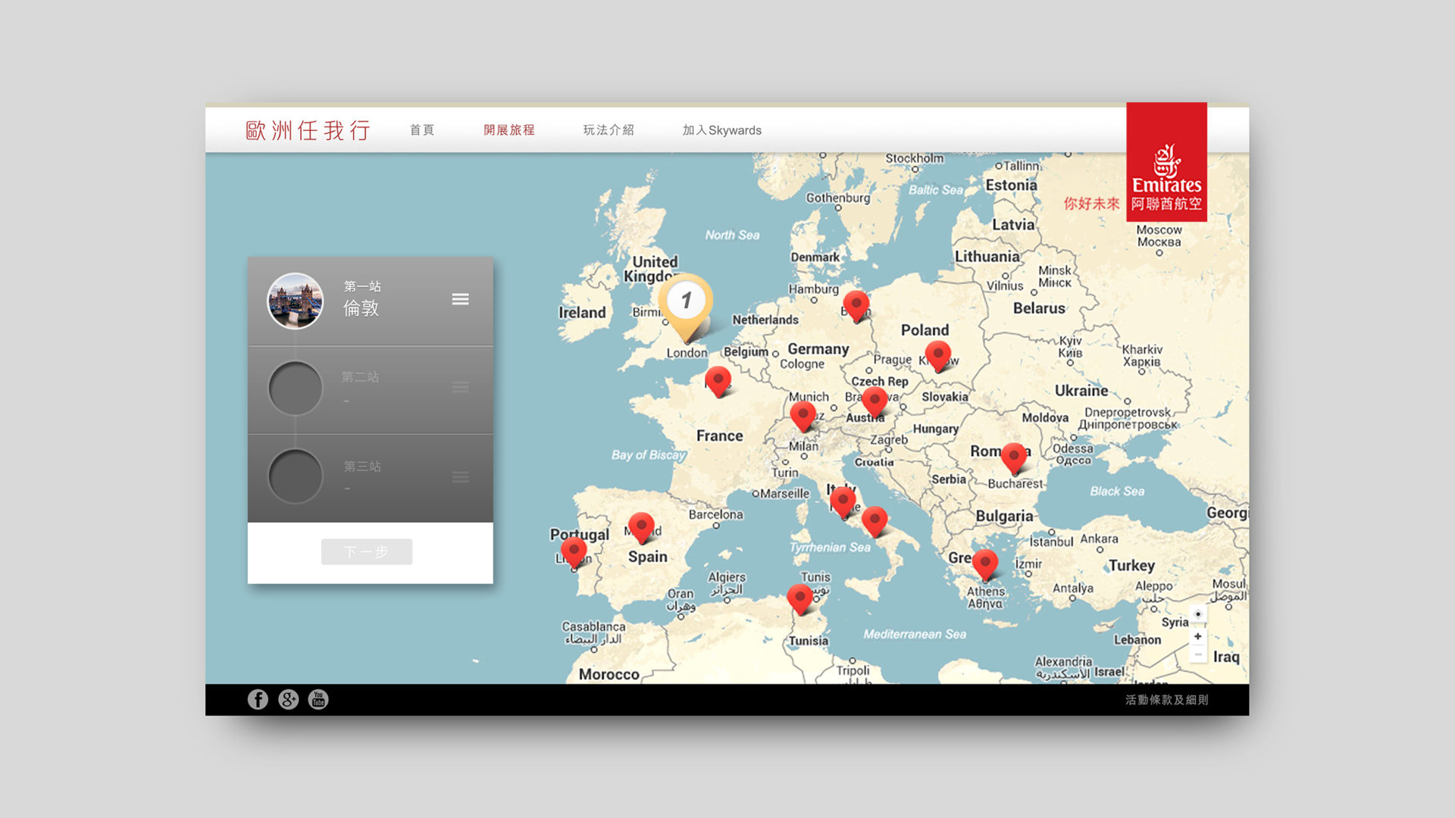Select the red pin on Italy's Adriatic coast
Screen dimensions: 1455x818
[875, 521]
